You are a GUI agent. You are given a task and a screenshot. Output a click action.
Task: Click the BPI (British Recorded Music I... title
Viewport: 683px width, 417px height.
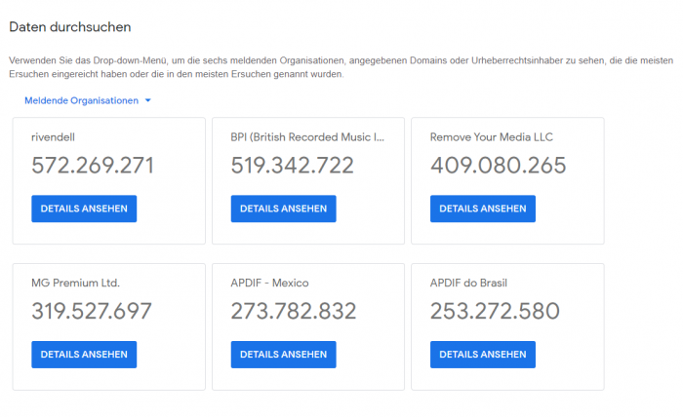(307, 137)
